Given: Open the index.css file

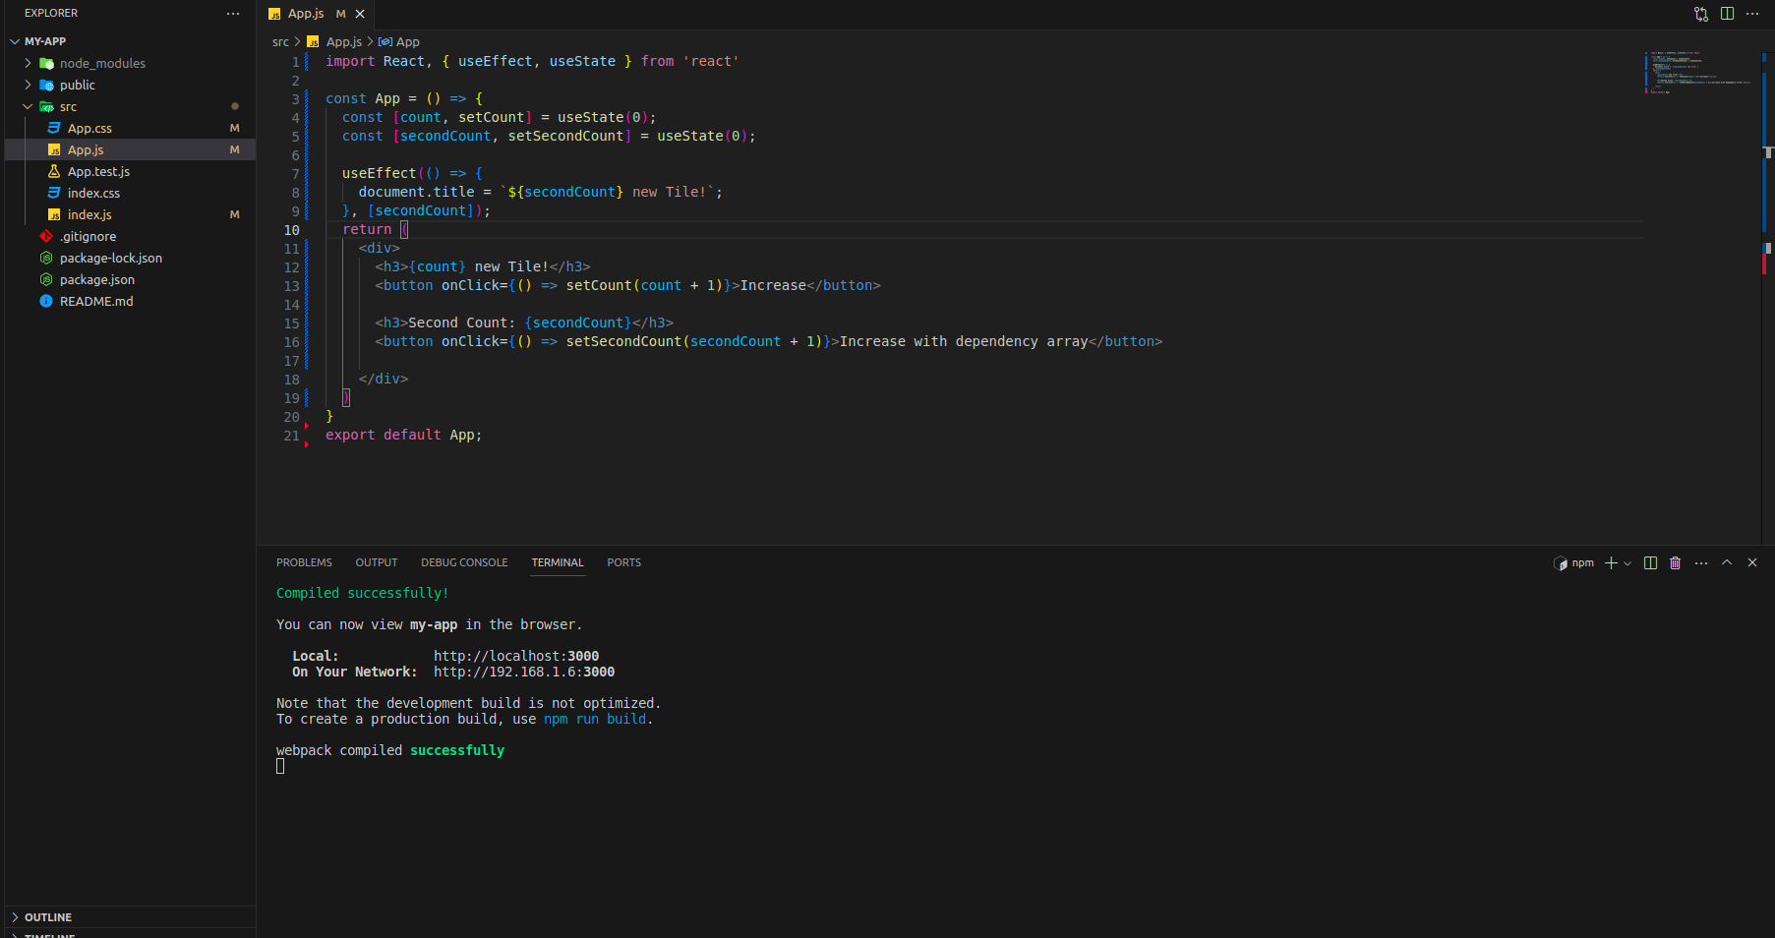Looking at the screenshot, I should pos(93,194).
